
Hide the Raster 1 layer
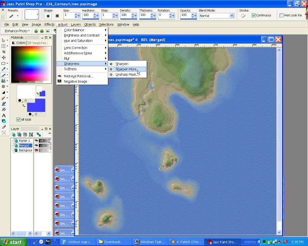tap(37, 141)
